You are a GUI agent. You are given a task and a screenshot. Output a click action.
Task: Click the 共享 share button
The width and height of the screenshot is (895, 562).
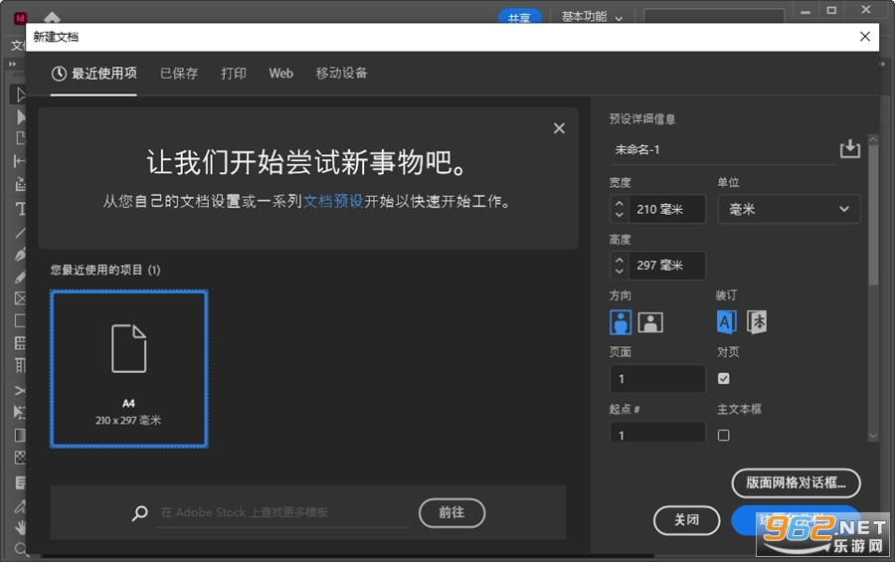(519, 17)
